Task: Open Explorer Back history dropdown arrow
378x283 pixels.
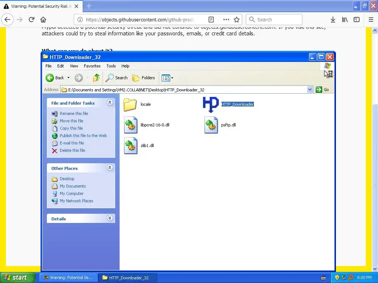Action: click(68, 78)
